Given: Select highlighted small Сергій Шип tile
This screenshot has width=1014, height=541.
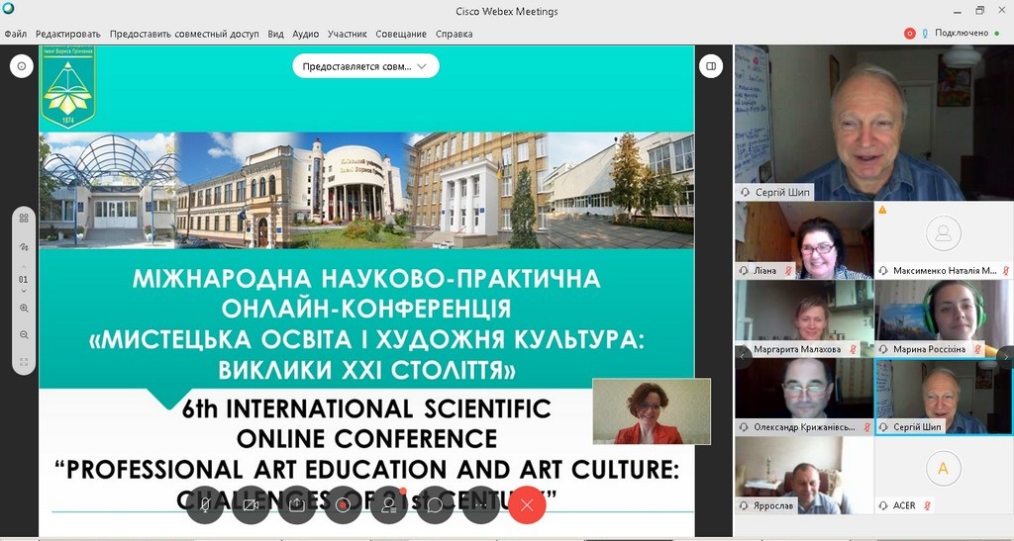Looking at the screenshot, I should point(943,397).
